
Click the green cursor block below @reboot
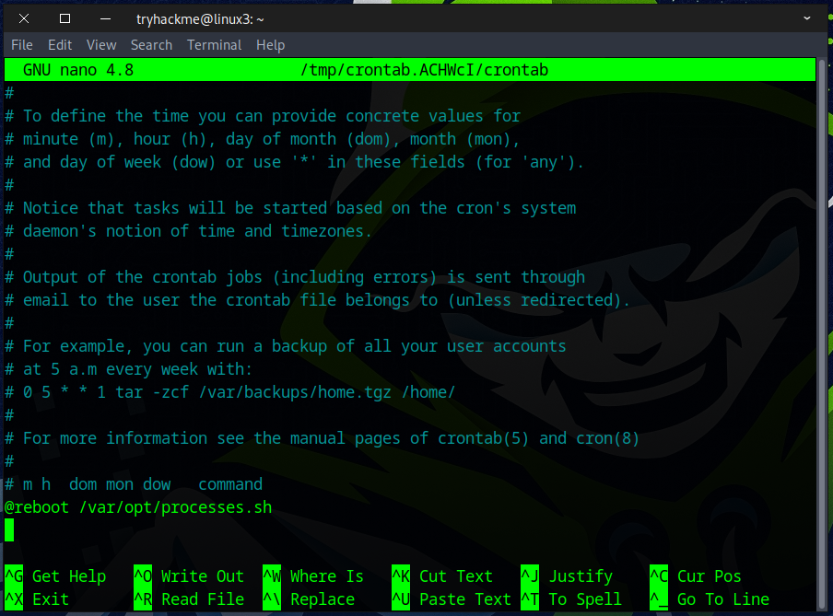point(9,529)
